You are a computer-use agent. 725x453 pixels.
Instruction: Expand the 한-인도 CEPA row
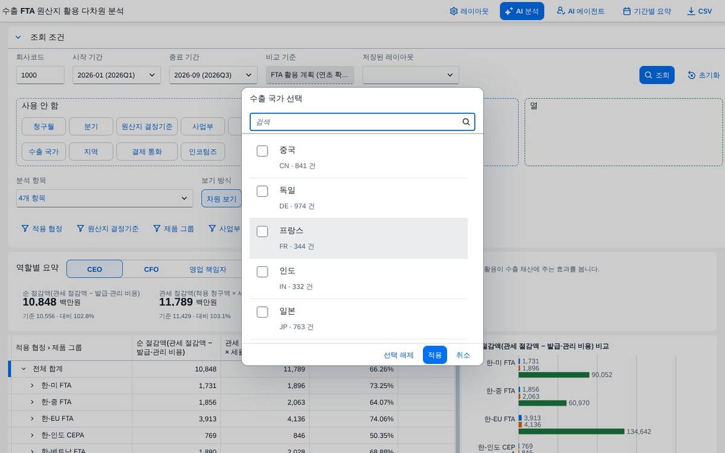pyautogui.click(x=33, y=435)
